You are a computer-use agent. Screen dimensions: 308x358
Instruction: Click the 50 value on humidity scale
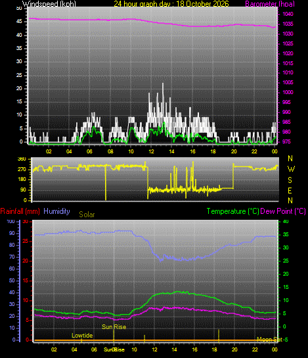coord(12,280)
